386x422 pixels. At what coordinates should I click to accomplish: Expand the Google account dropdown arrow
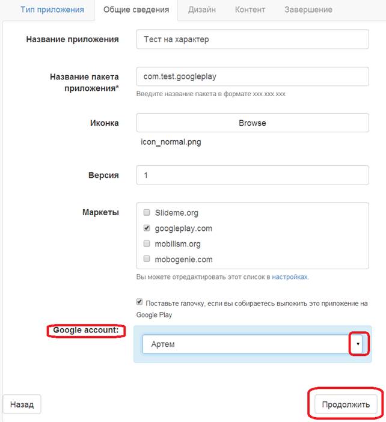(358, 344)
